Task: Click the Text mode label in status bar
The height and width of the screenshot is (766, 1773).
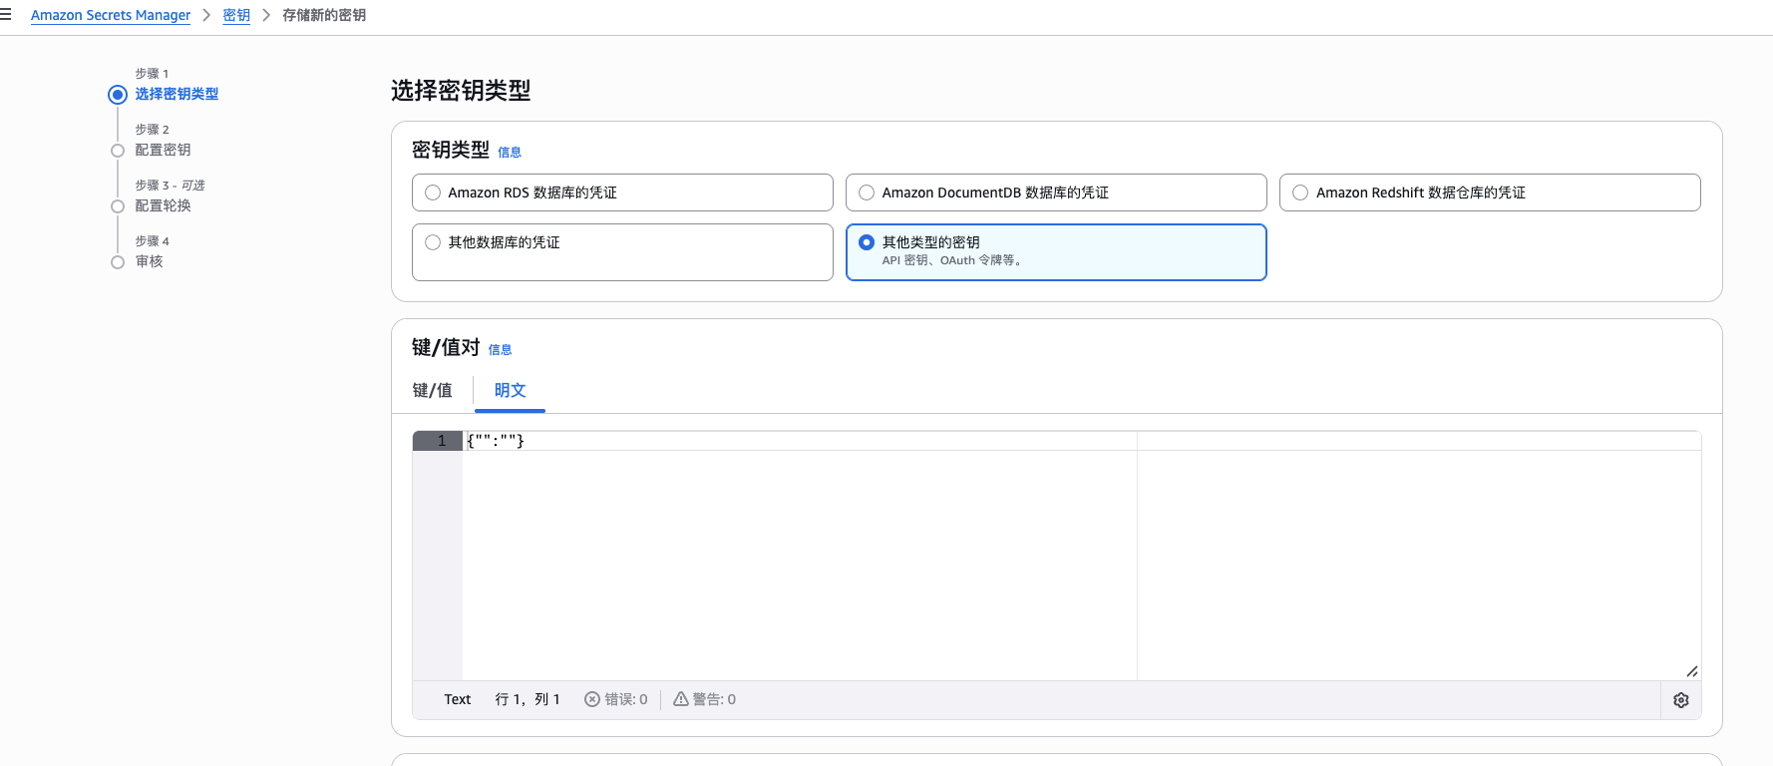Action: click(x=458, y=699)
